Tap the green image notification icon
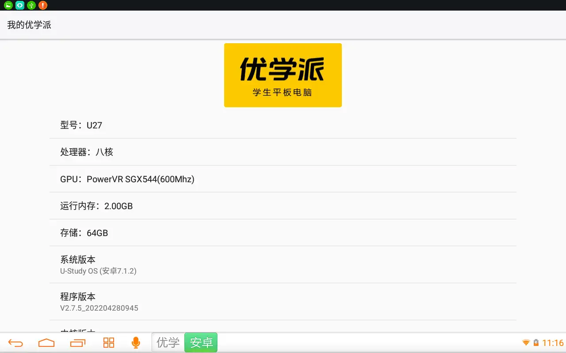566x353 pixels. [x=8, y=5]
